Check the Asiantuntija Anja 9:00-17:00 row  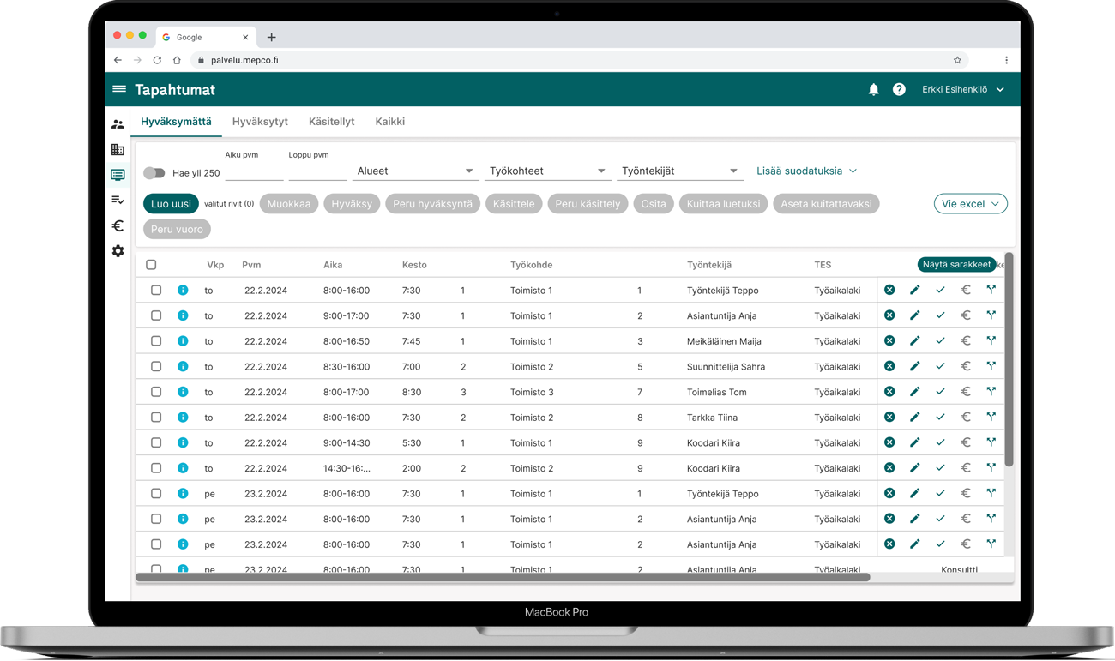click(x=156, y=315)
